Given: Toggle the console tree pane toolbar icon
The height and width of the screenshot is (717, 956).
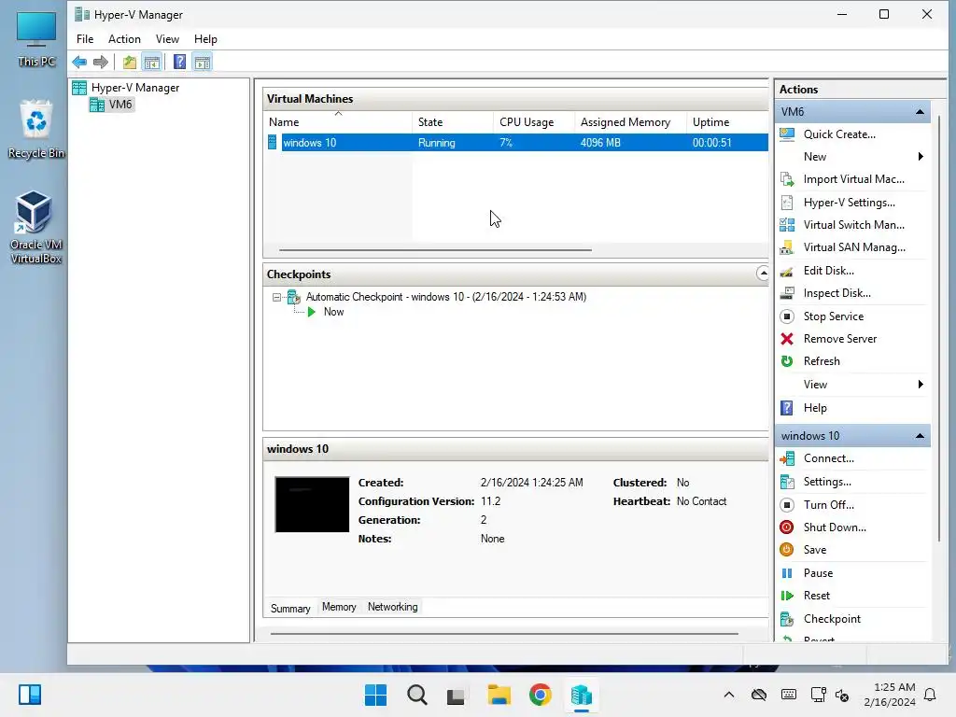Looking at the screenshot, I should (x=152, y=62).
